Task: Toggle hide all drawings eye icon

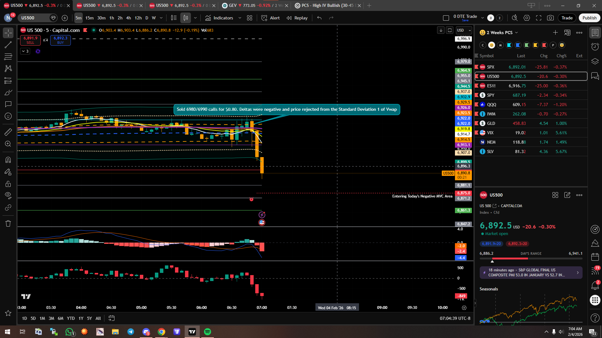Action: point(8,196)
